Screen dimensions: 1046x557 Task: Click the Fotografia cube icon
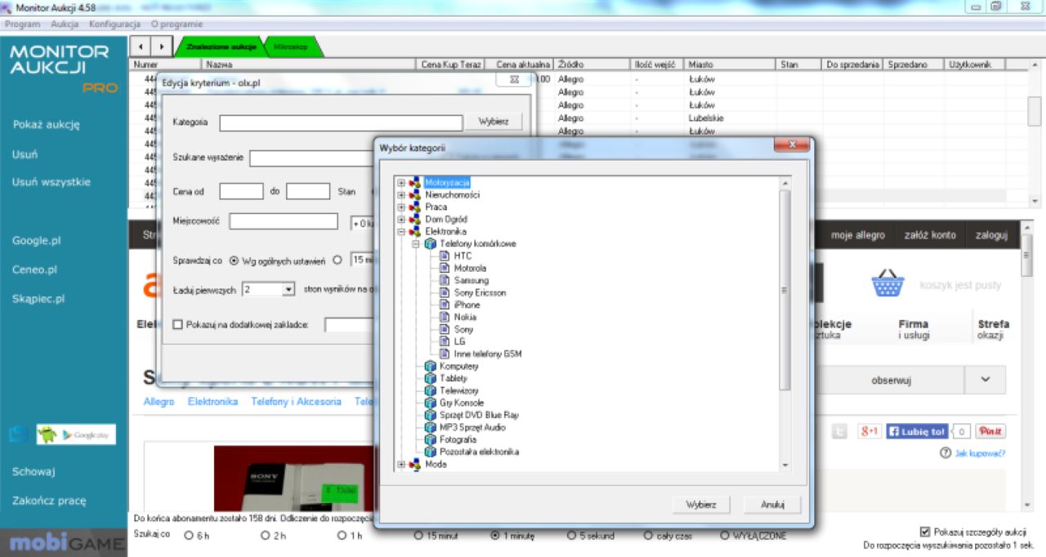tap(430, 440)
